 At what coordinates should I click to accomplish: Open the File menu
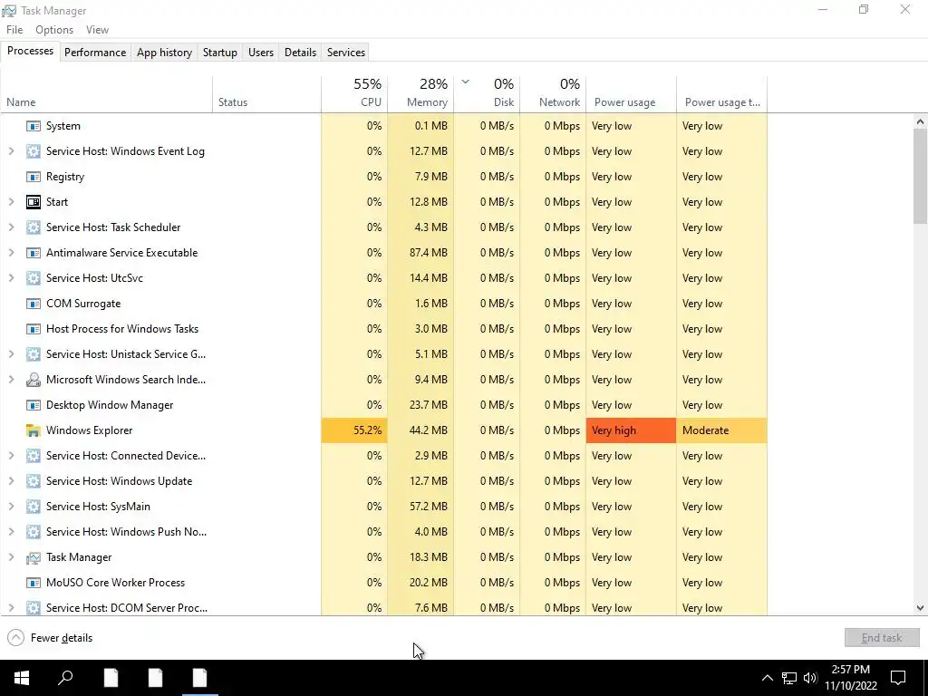click(14, 30)
